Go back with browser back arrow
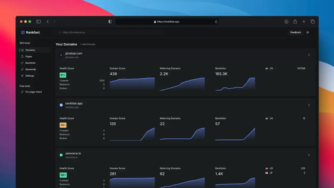 48,21
